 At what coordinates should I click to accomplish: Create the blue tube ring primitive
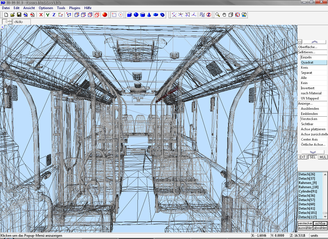[162, 15]
